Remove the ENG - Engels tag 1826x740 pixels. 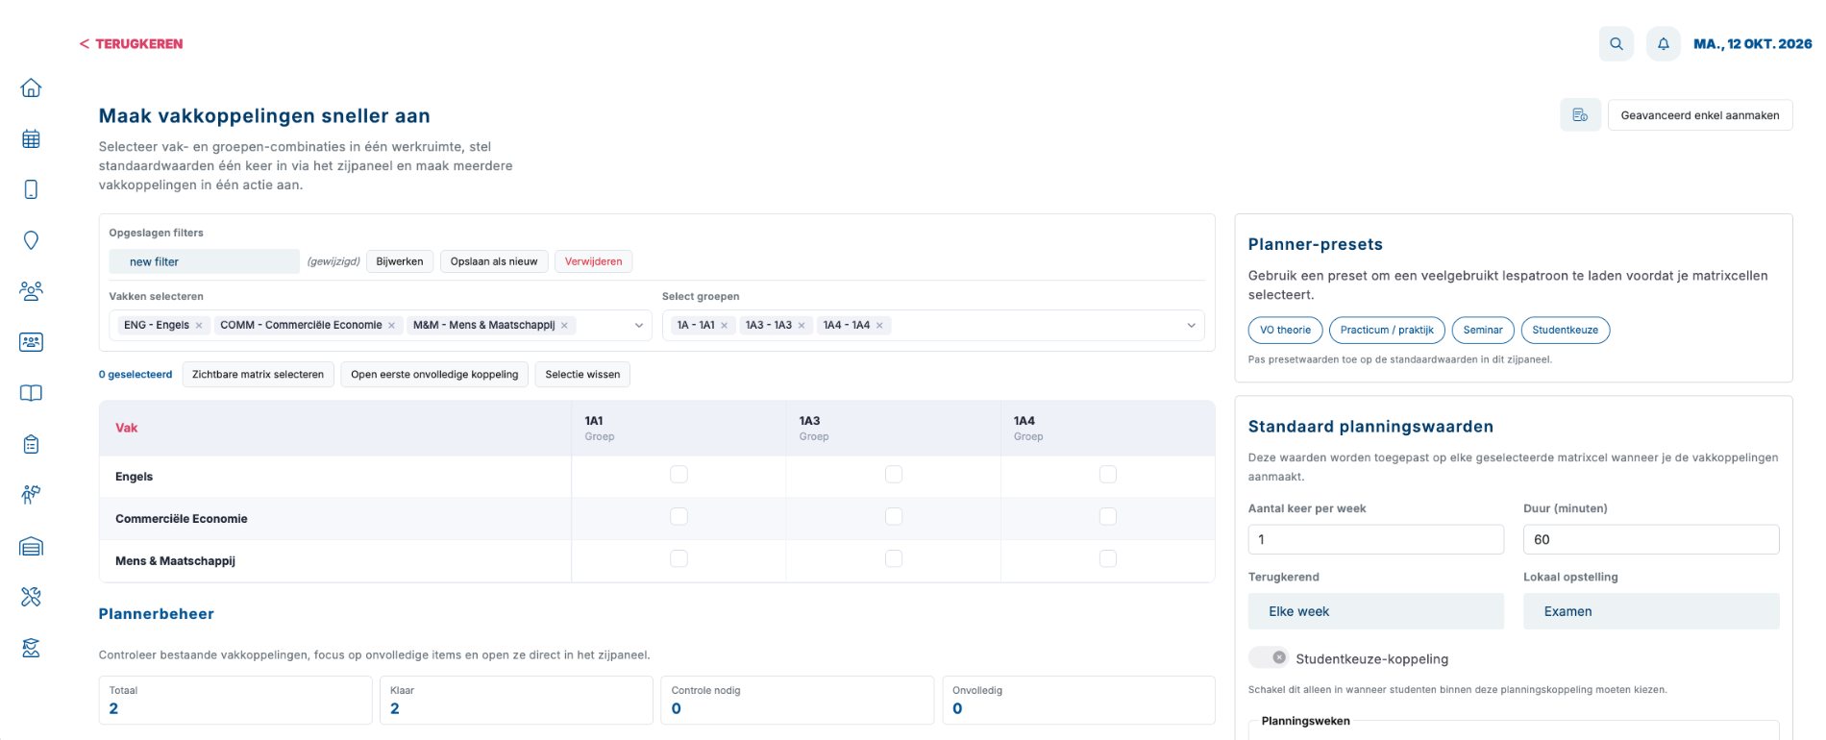tap(199, 326)
